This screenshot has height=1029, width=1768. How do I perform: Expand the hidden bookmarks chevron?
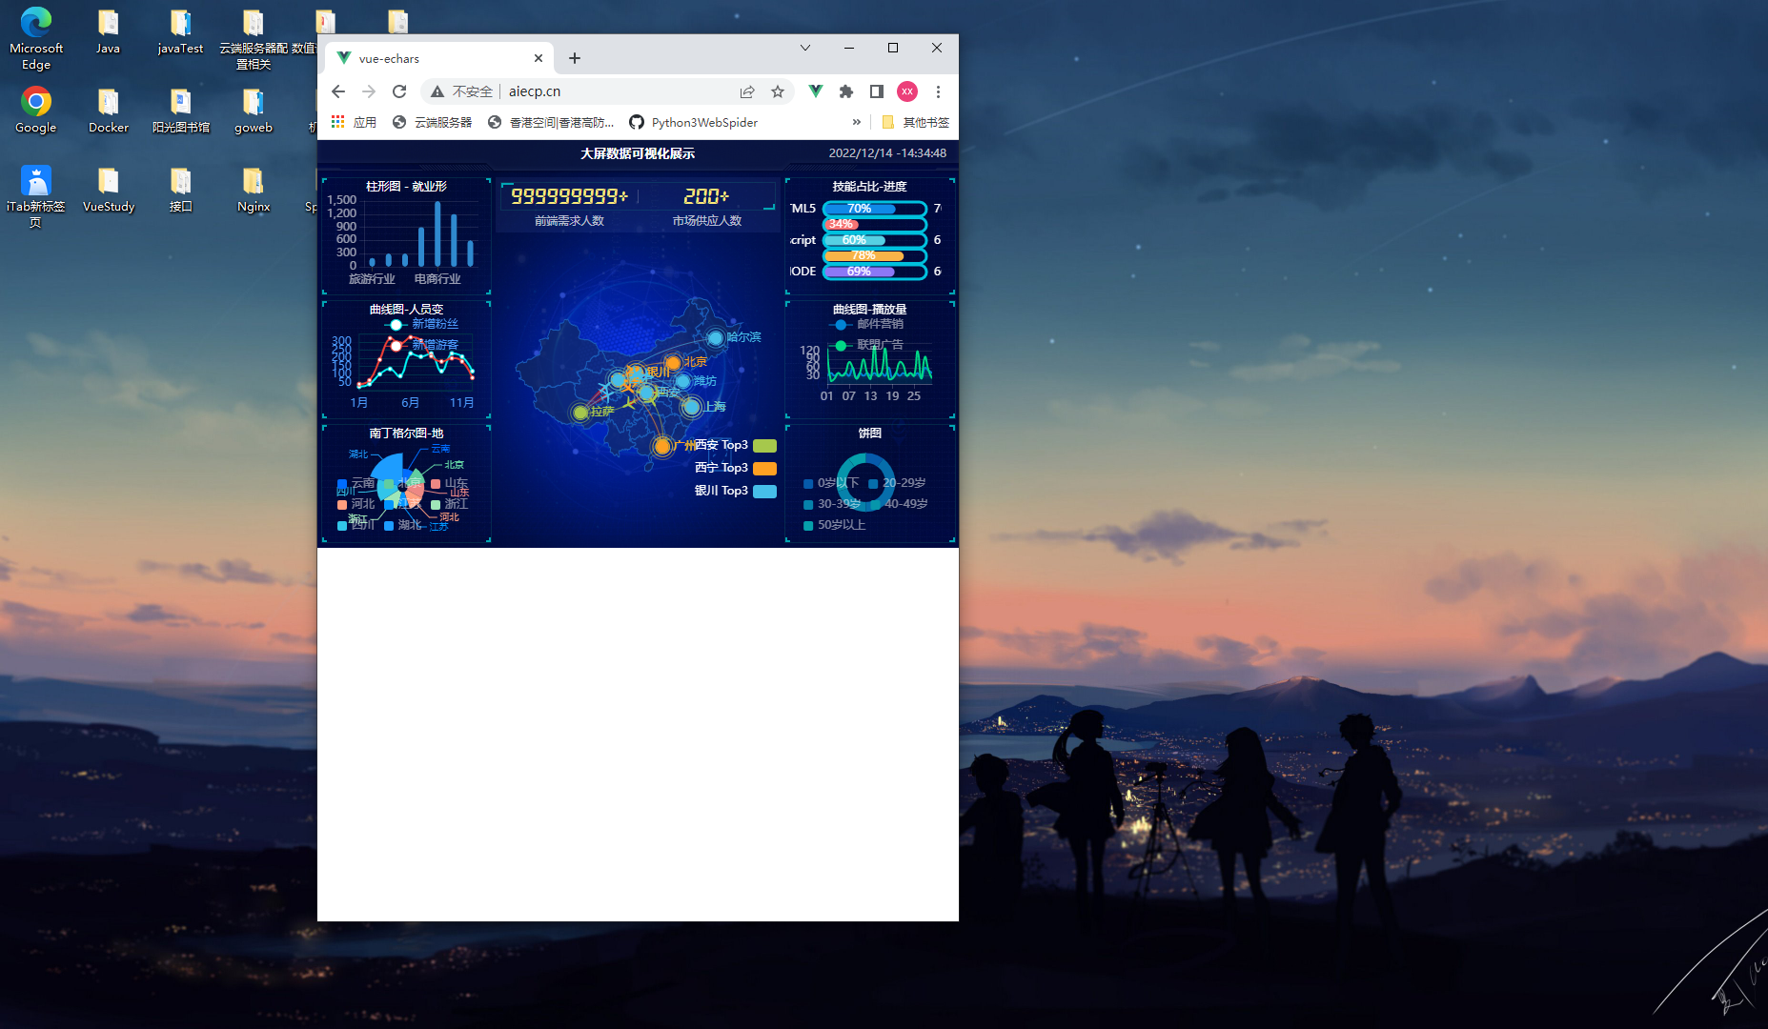pyautogui.click(x=856, y=122)
